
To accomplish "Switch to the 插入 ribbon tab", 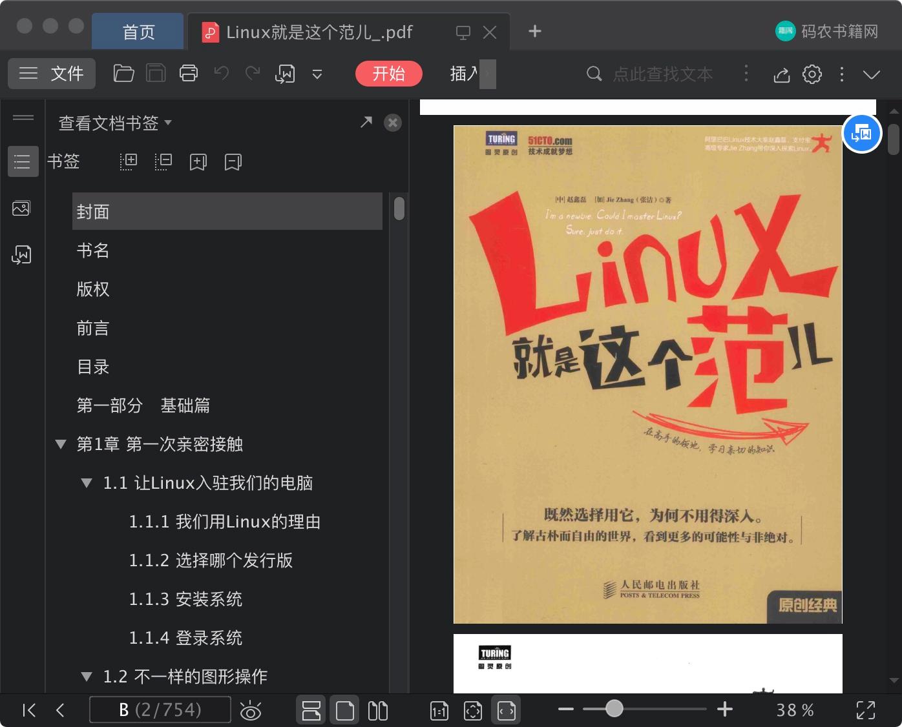I will 464,74.
